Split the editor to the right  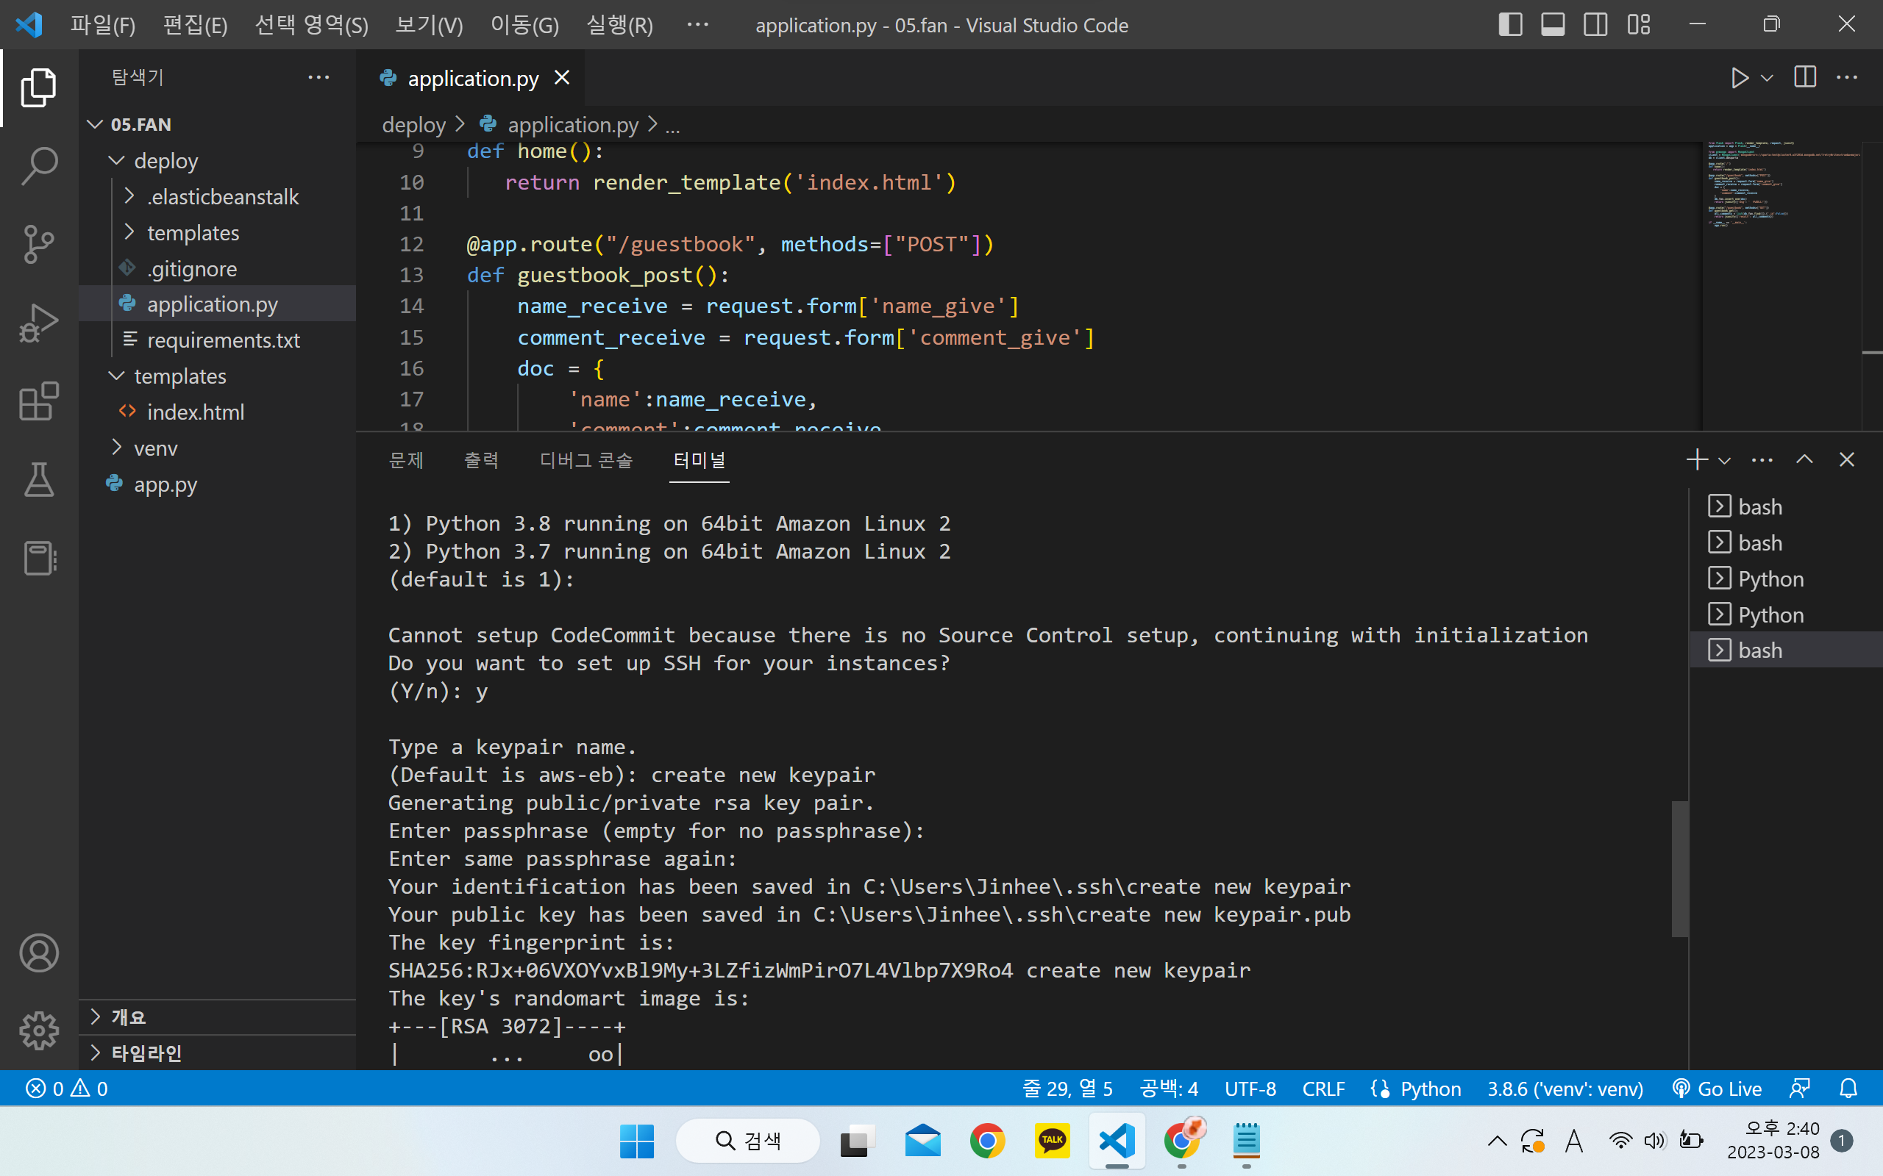point(1804,77)
